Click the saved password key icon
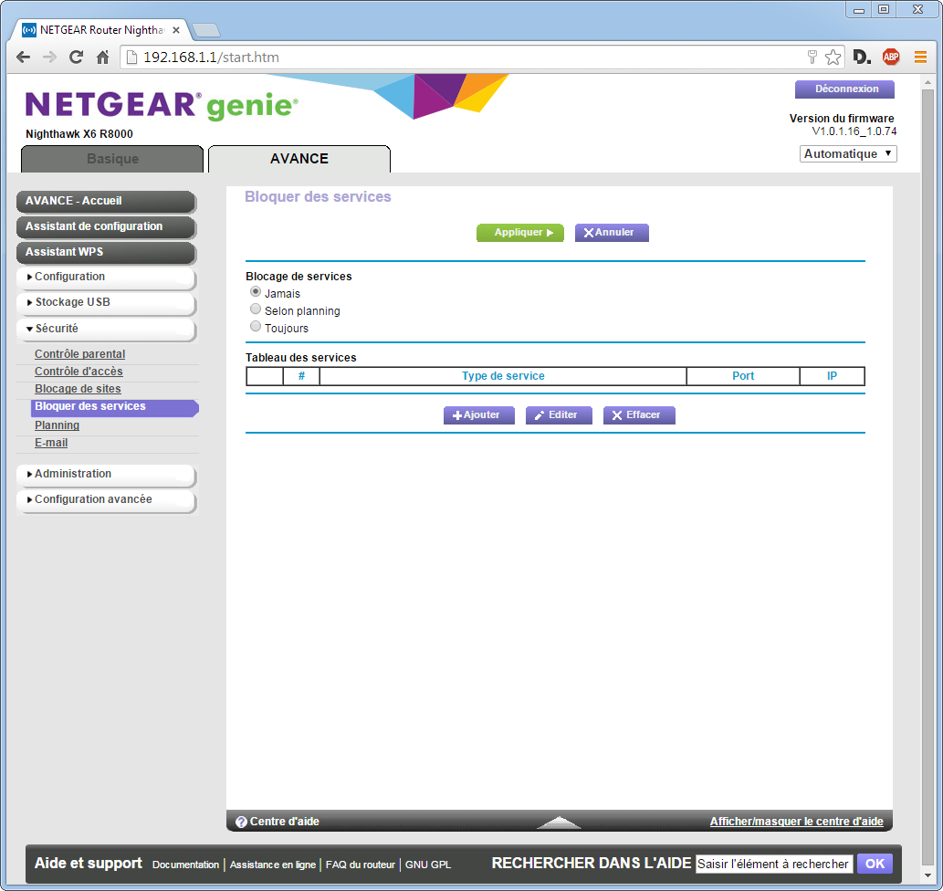Image resolution: width=943 pixels, height=891 pixels. [x=812, y=58]
